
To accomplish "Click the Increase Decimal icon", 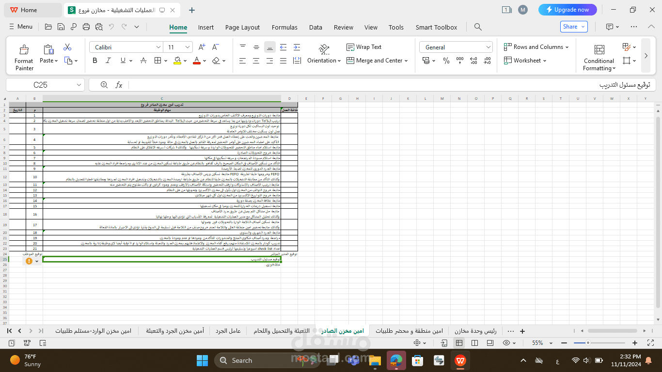I will (473, 61).
